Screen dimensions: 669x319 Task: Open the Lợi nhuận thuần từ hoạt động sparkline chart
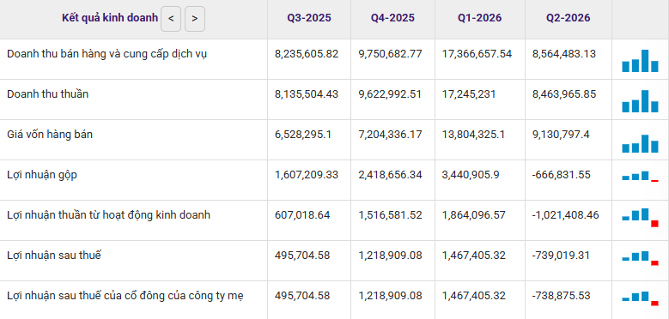(640, 217)
